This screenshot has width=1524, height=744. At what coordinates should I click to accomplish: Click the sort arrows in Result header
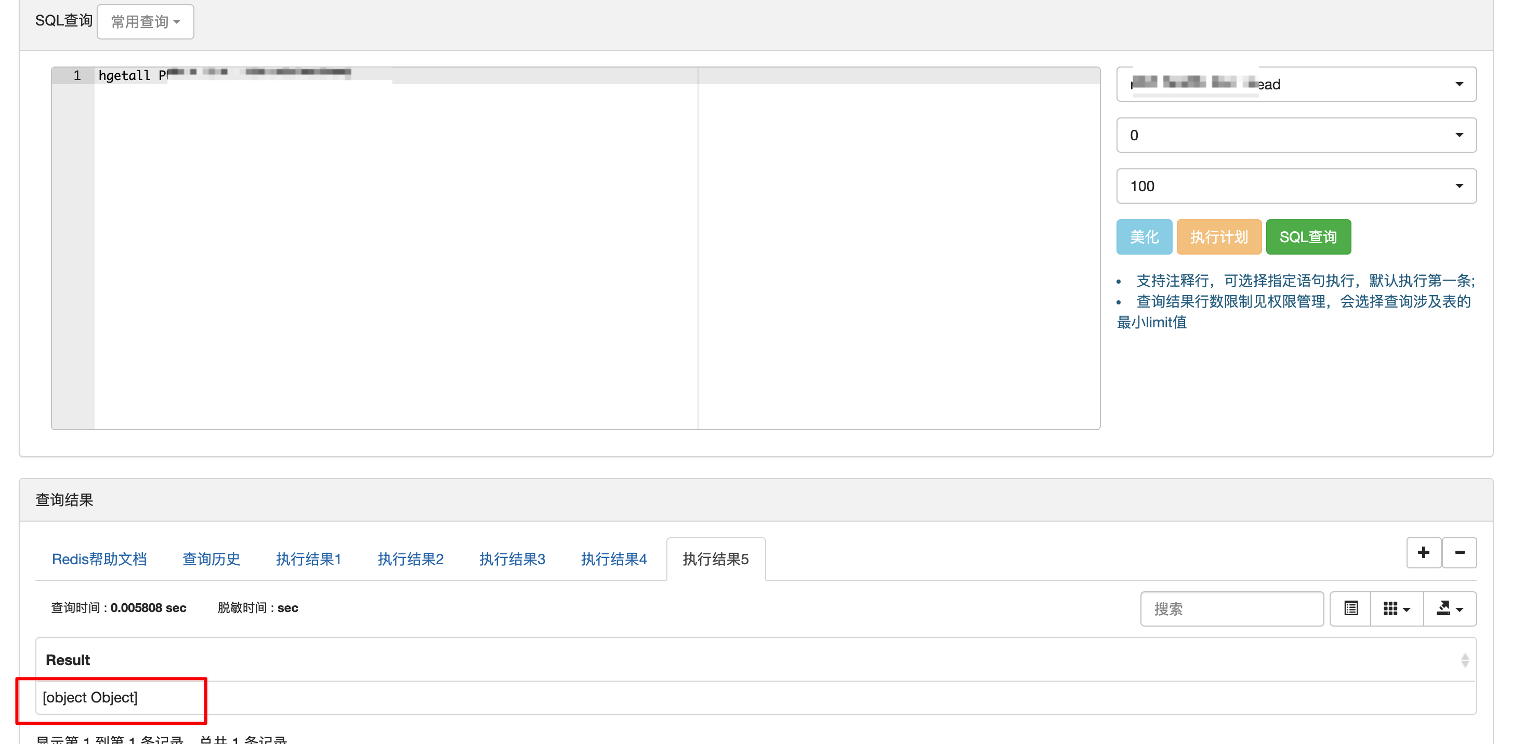pyautogui.click(x=1465, y=660)
